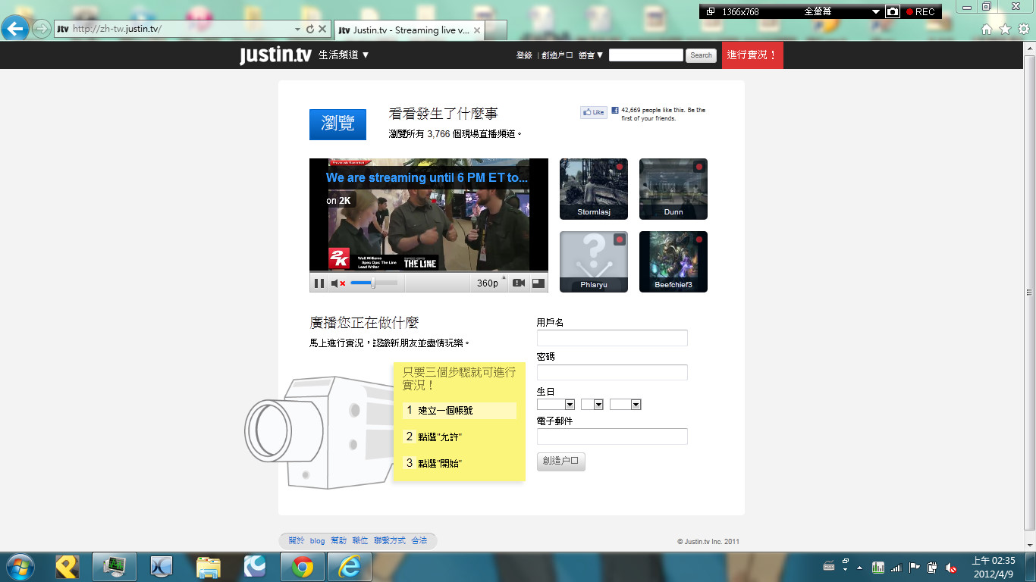Click the recorder camera snapshot icon
This screenshot has height=582, width=1036.
pyautogui.click(x=893, y=11)
